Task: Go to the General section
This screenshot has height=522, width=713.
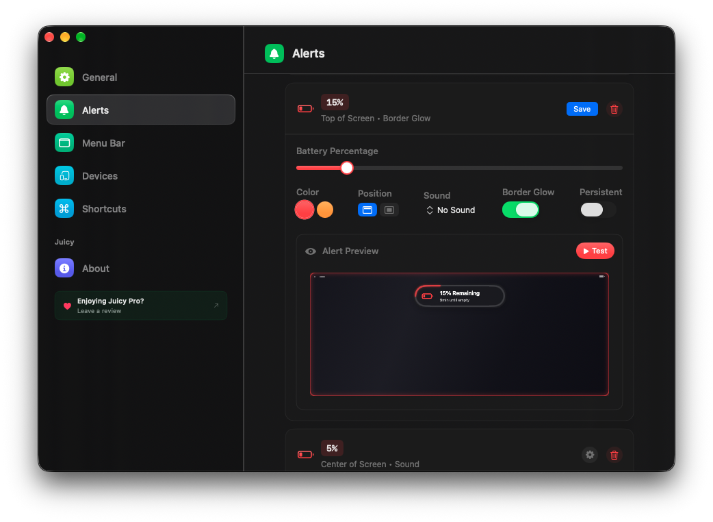Action: click(141, 77)
